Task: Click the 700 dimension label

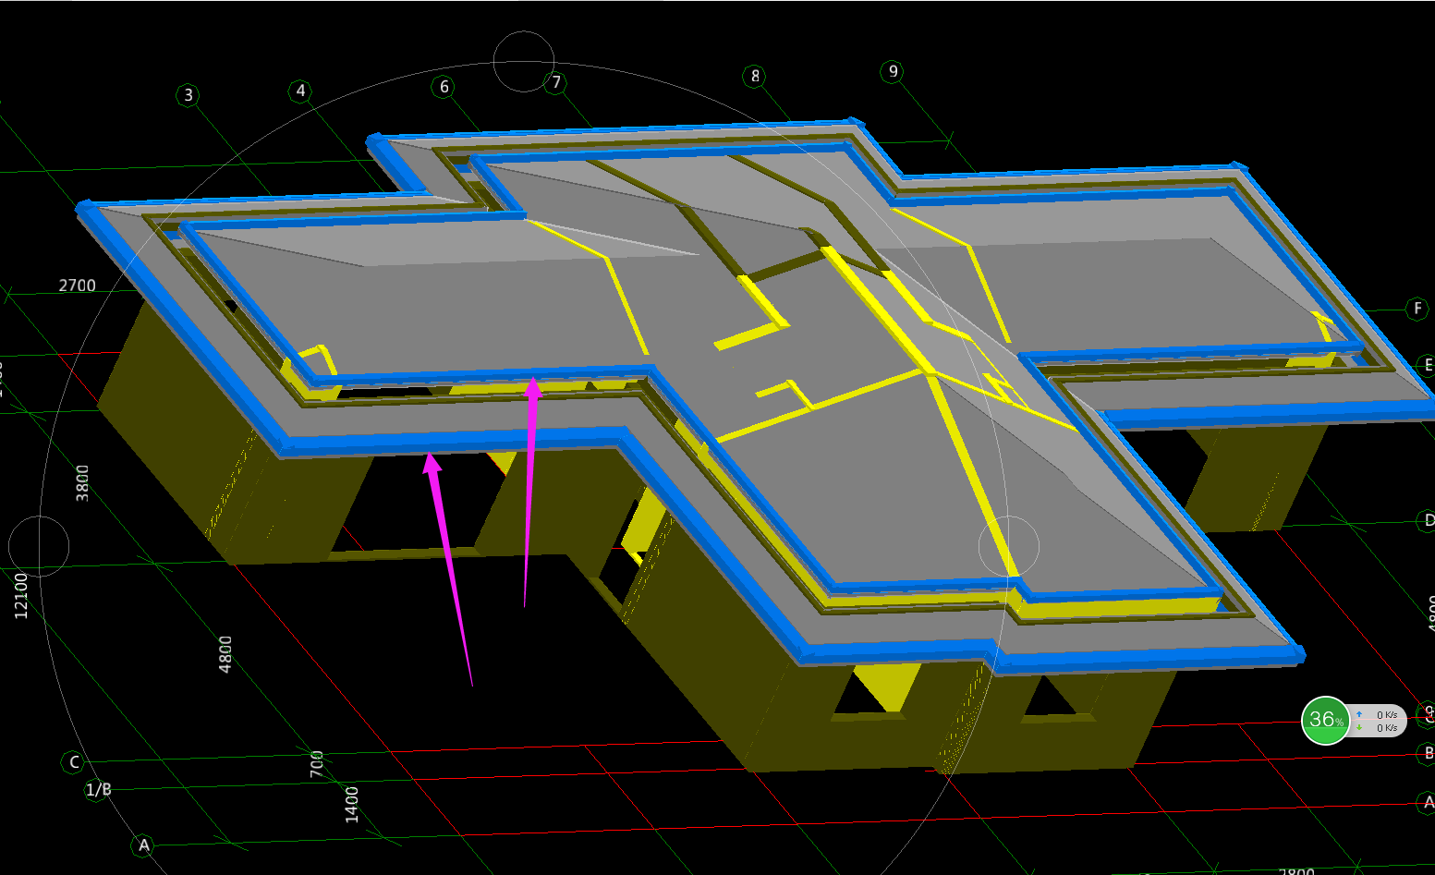Action: pyautogui.click(x=317, y=764)
